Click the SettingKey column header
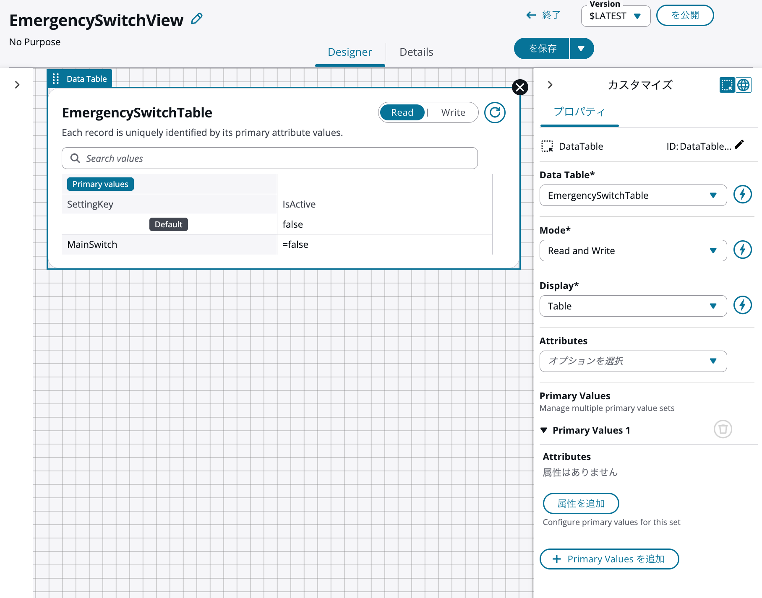The image size is (762, 598). pyautogui.click(x=90, y=204)
